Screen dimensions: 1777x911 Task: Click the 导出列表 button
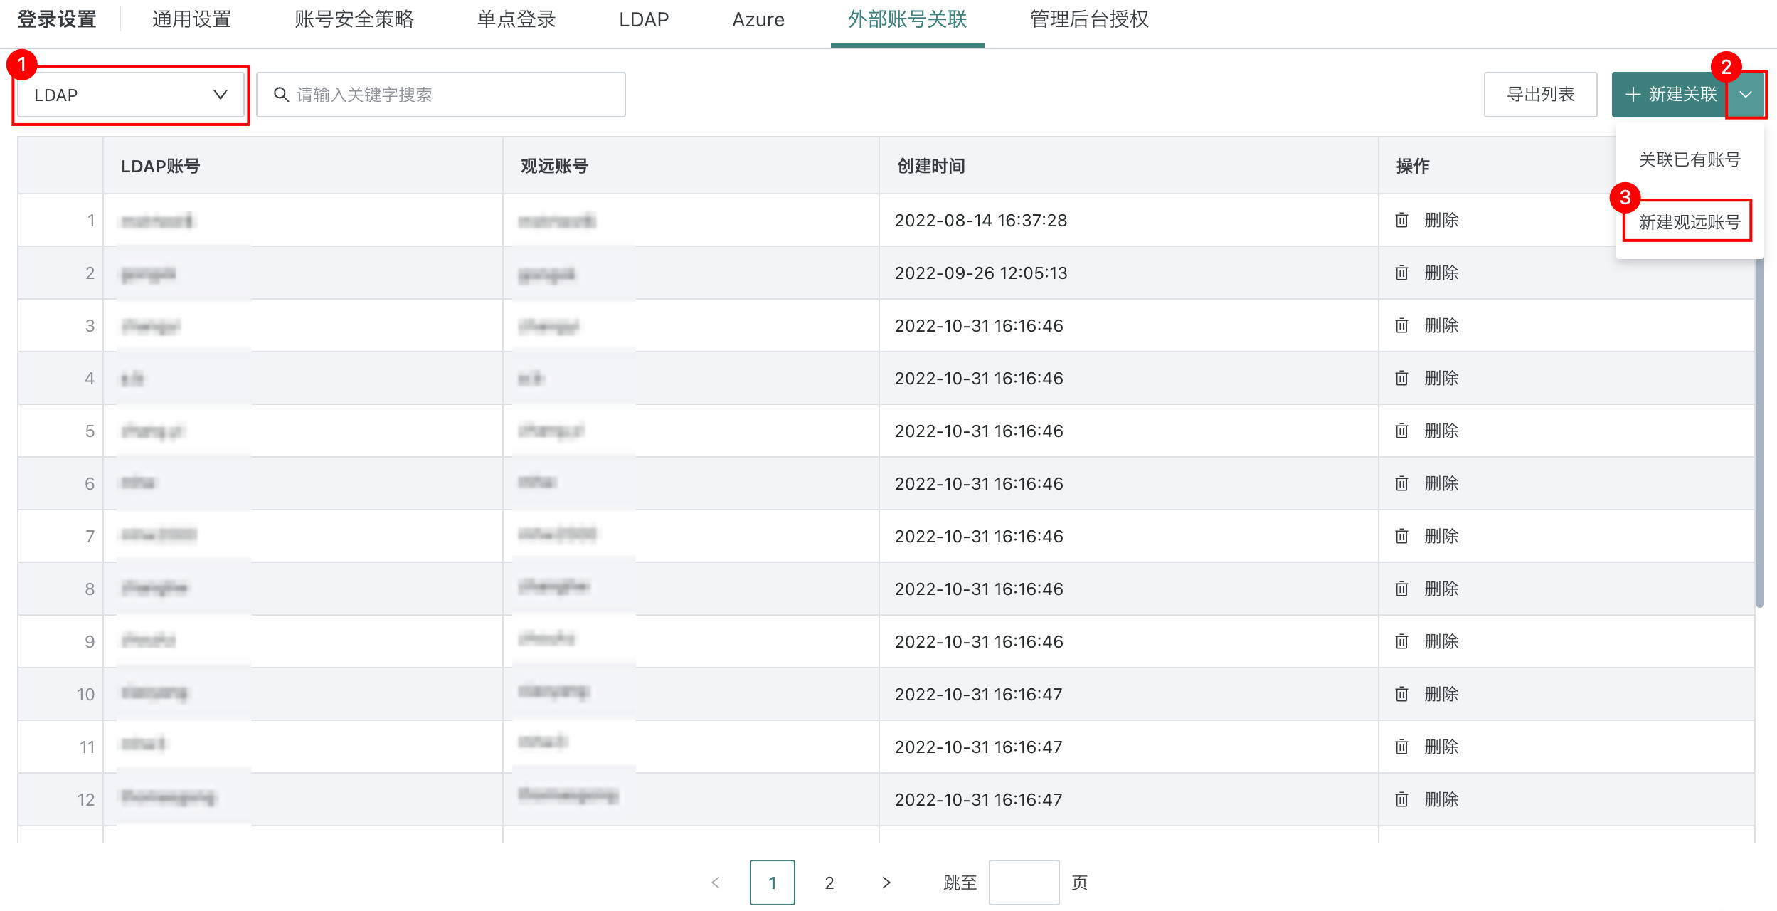1540,95
